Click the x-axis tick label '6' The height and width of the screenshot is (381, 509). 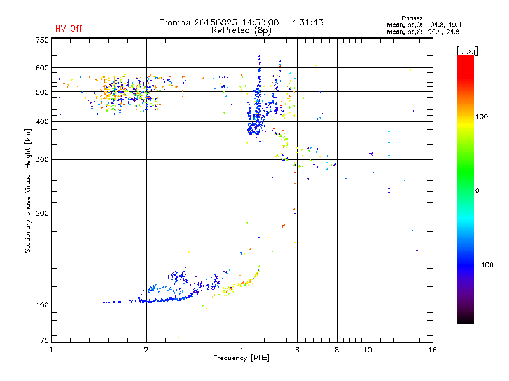pos(297,350)
